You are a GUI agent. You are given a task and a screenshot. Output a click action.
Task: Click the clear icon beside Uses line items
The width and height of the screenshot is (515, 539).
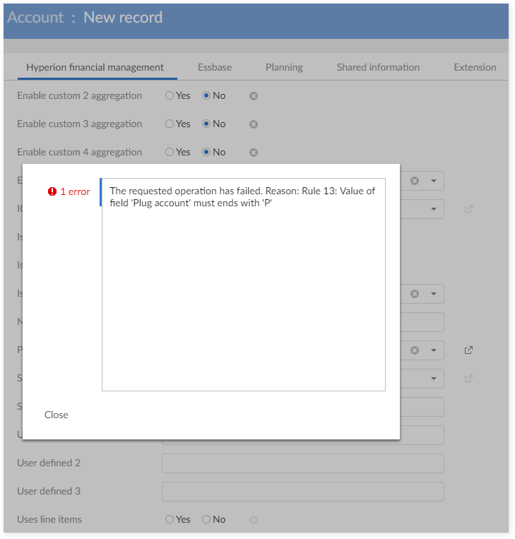[x=254, y=520]
